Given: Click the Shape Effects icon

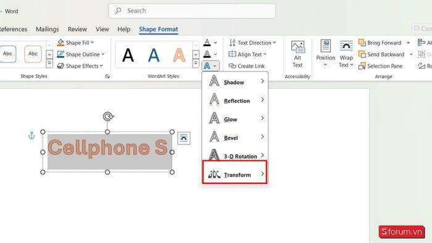Looking at the screenshot, I should pos(60,66).
